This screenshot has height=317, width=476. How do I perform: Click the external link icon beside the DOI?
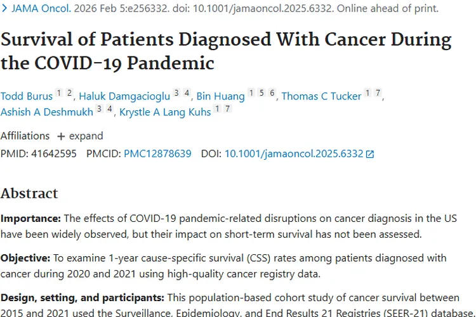(371, 154)
